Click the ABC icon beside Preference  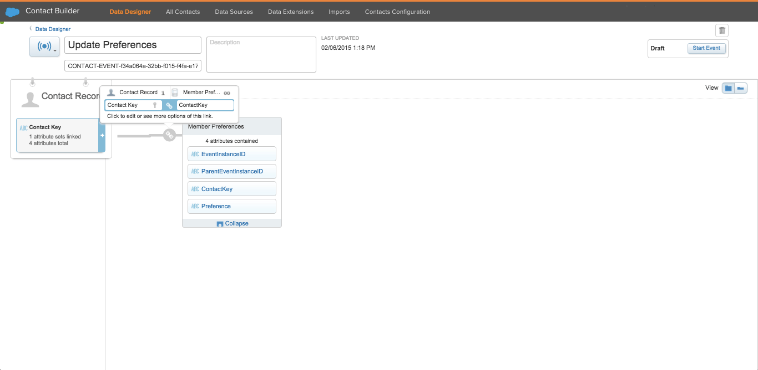tap(195, 206)
